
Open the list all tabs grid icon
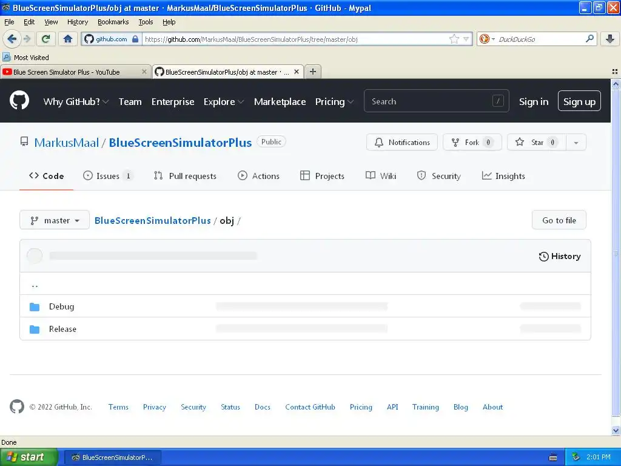(615, 72)
